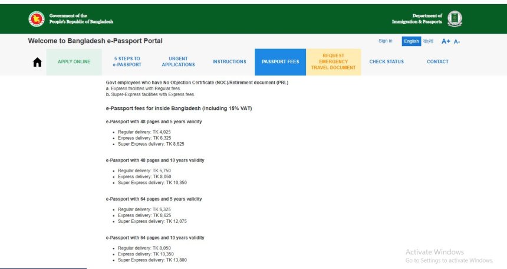Click Government of the People's Republic text

[81, 19]
